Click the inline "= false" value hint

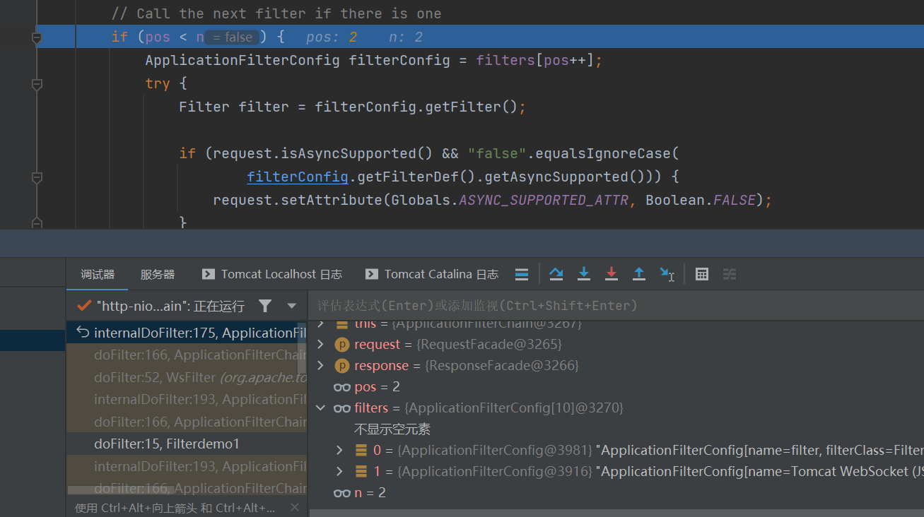232,37
